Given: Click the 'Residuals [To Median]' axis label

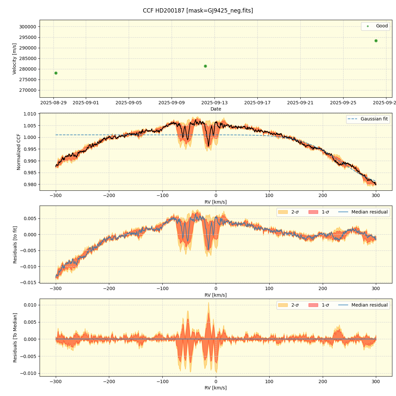Looking at the screenshot, I should (15, 338).
